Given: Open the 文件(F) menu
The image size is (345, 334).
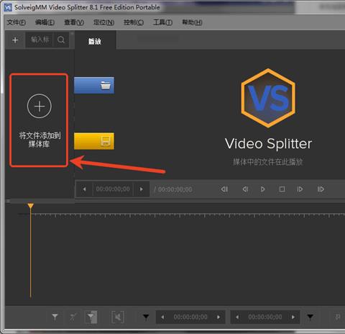Looking at the screenshot, I should pyautogui.click(x=17, y=22).
